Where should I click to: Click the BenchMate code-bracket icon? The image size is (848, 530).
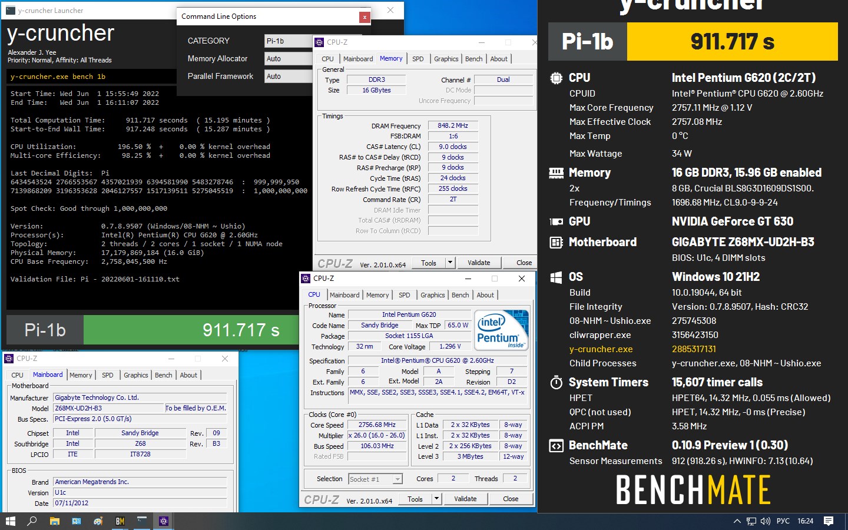[556, 445]
